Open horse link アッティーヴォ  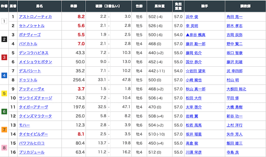pyautogui.click(x=32, y=89)
